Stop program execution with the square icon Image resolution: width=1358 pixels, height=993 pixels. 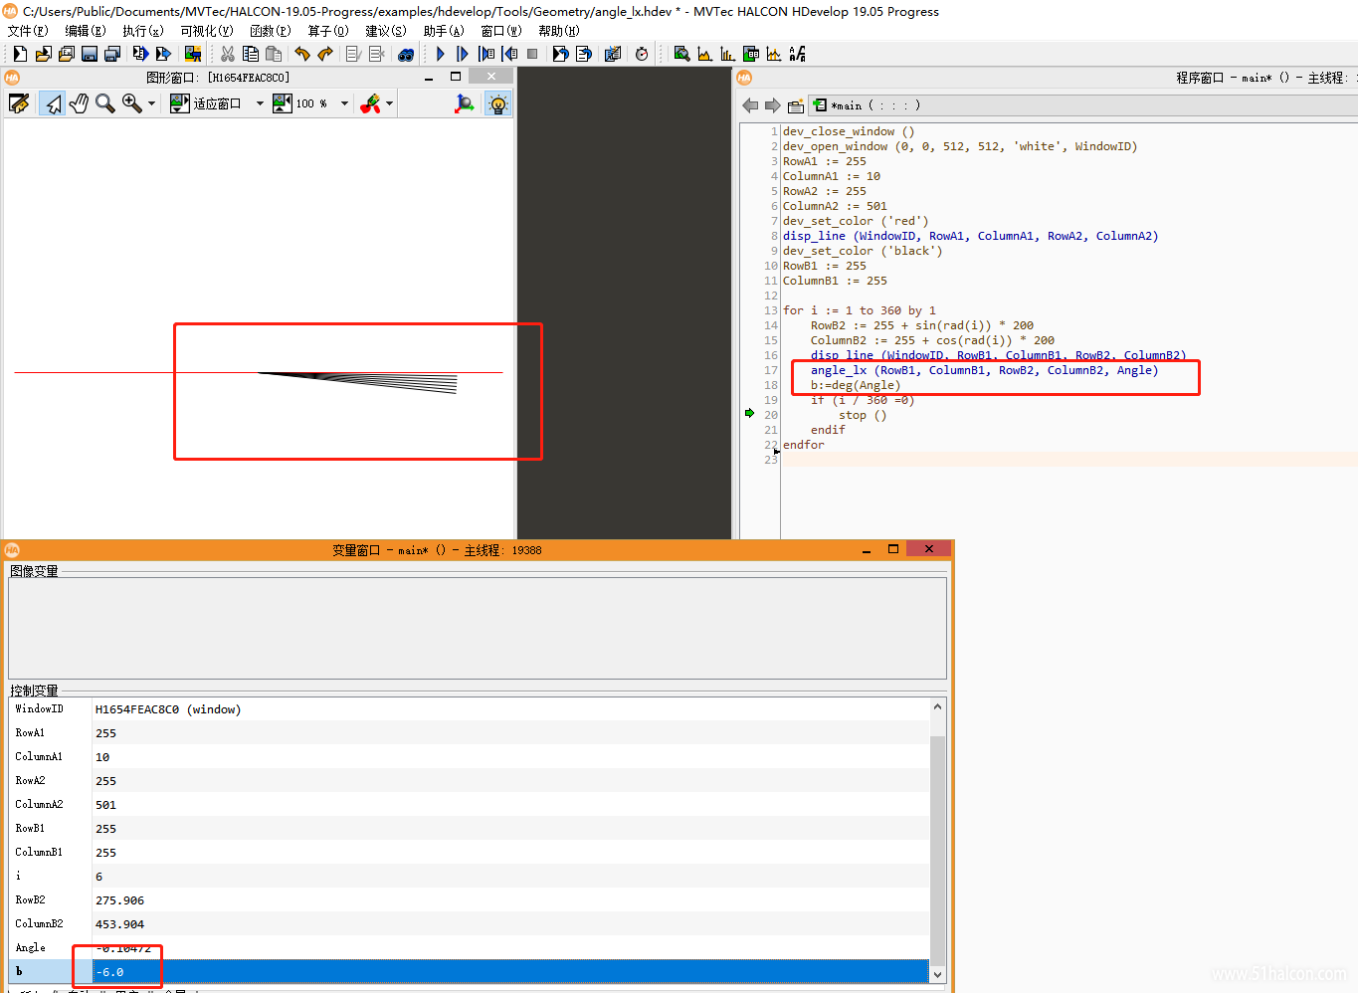(x=532, y=54)
